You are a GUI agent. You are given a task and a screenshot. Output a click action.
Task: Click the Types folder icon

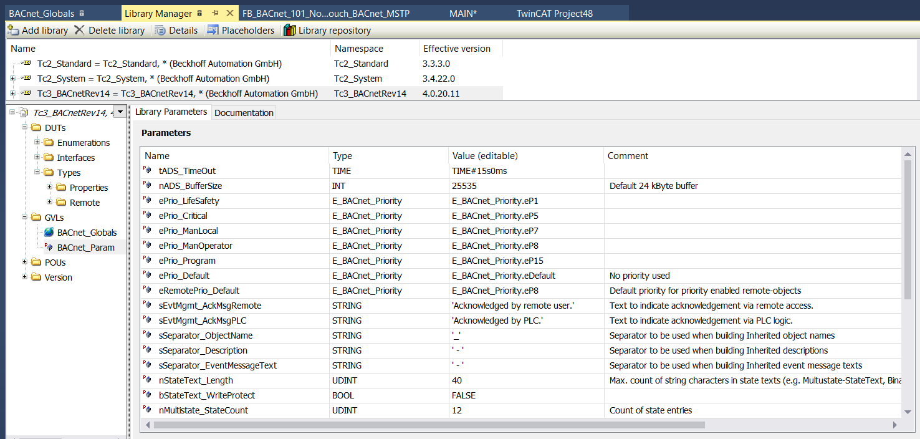(x=49, y=173)
